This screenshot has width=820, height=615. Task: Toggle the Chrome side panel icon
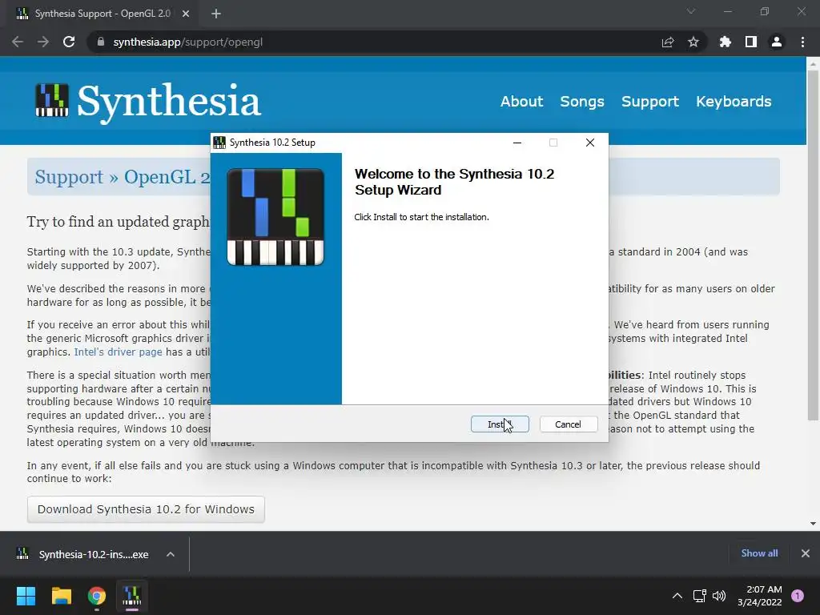(x=751, y=42)
